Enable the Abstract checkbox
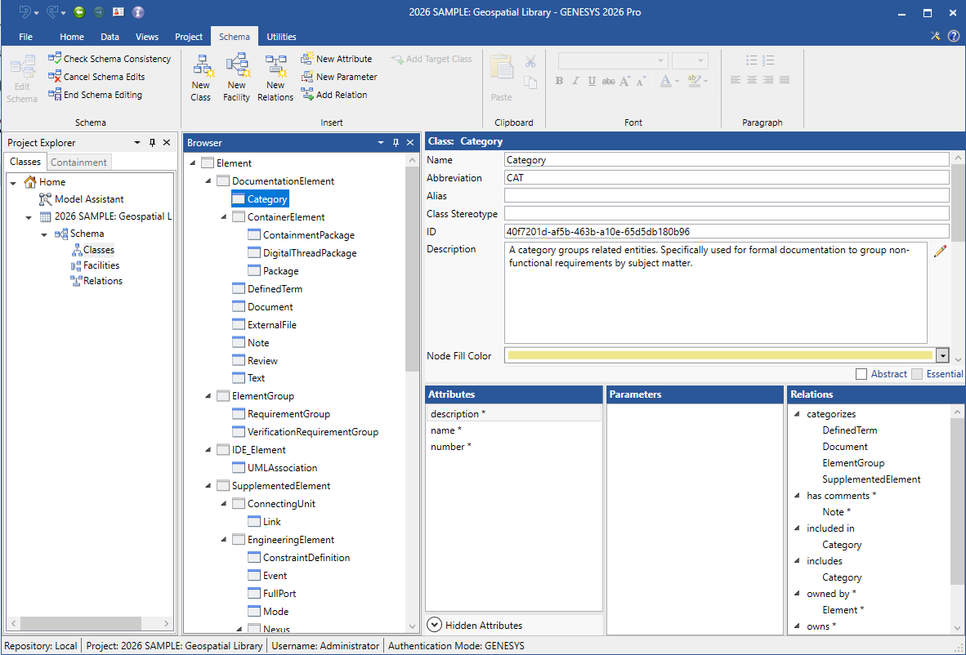Viewport: 966px width, 655px height. tap(861, 374)
